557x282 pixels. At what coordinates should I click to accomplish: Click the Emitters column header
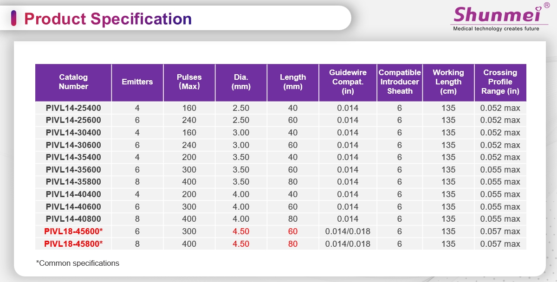tap(137, 82)
